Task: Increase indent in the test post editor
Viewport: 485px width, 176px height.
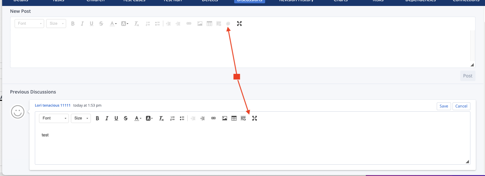Action: [203, 118]
